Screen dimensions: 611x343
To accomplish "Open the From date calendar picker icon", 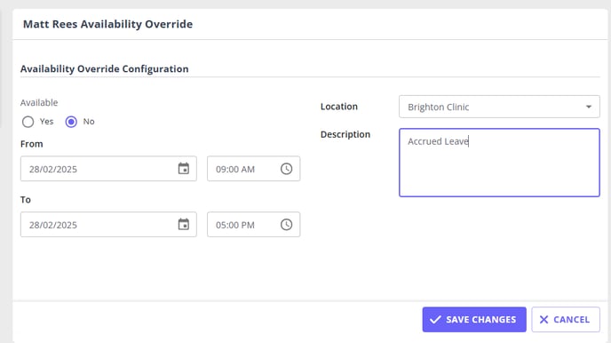I will click(184, 168).
